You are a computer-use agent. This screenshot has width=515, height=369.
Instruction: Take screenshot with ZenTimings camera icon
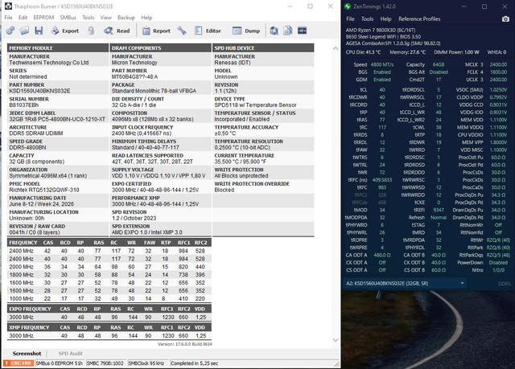tap(506, 19)
